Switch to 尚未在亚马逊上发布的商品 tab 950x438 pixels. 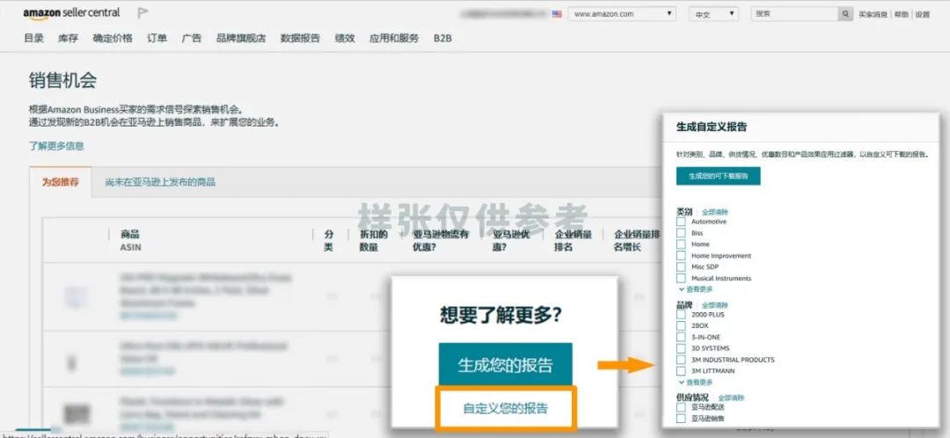[x=160, y=182]
